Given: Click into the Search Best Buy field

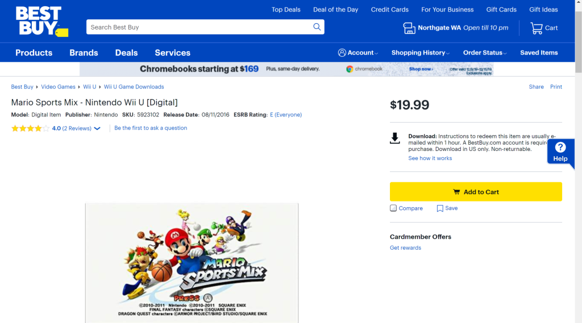Looking at the screenshot, I should click(x=199, y=27).
